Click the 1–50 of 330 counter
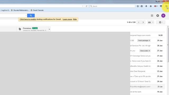The height and width of the screenshot is (95, 169). pos(131,22)
